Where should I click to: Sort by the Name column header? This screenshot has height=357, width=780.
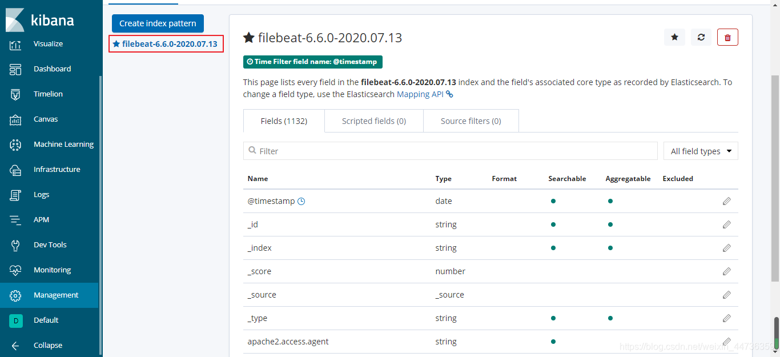(x=258, y=179)
